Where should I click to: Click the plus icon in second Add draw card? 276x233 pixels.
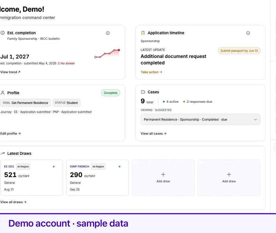(229, 174)
